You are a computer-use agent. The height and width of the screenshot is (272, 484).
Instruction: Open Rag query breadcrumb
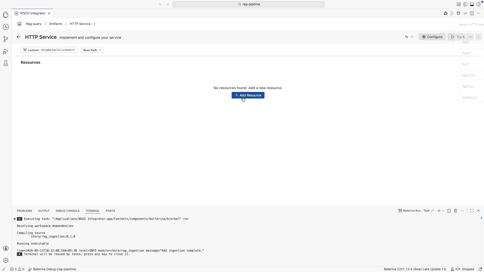coord(34,24)
